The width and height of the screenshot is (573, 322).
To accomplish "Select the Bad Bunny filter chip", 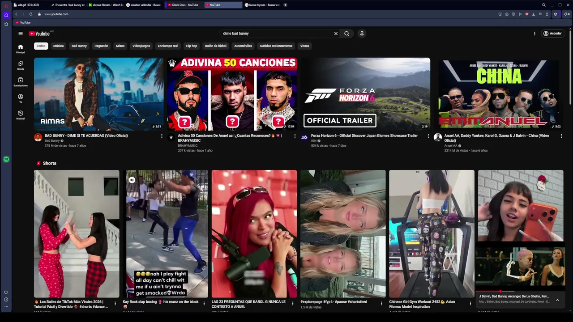I will coord(79,46).
